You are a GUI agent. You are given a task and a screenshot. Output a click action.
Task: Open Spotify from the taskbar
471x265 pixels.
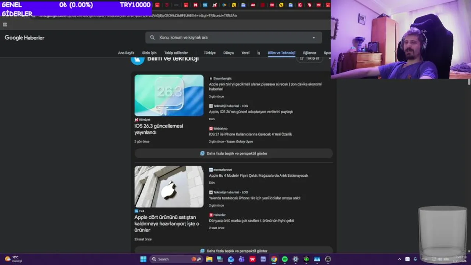(285, 259)
